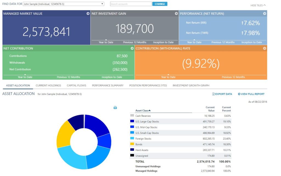281x176 pixels.
Task: Click the U.S. Small-Cap Stocks row label
Action: click(x=147, y=133)
